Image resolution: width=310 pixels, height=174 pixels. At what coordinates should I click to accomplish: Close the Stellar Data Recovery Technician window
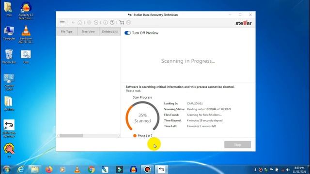point(250,14)
